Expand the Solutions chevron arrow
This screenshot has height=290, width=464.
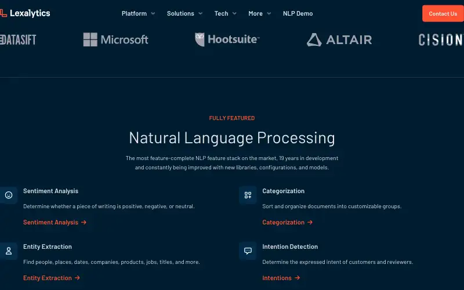[200, 13]
